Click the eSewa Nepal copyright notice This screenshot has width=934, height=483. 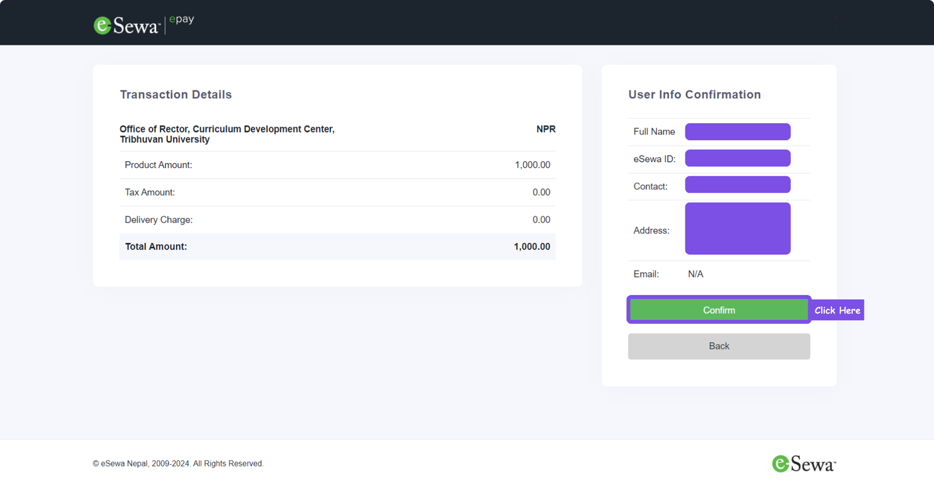click(178, 464)
